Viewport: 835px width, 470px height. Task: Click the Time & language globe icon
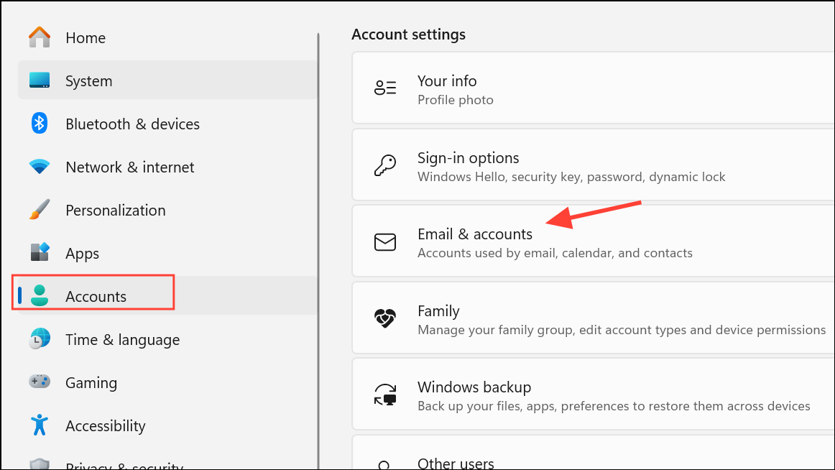click(x=40, y=339)
